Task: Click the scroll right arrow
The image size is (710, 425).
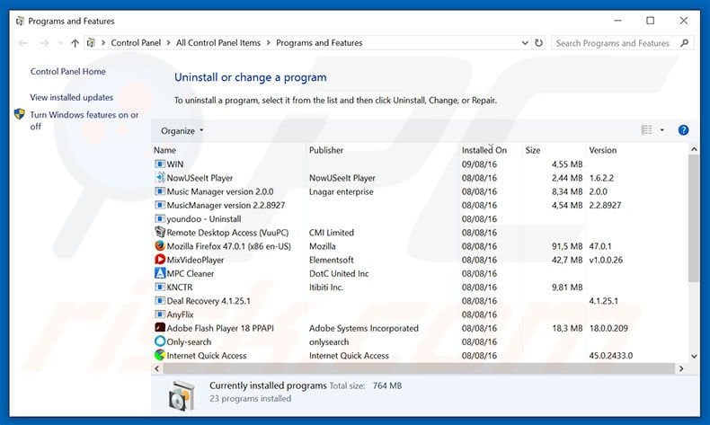Action: point(681,368)
